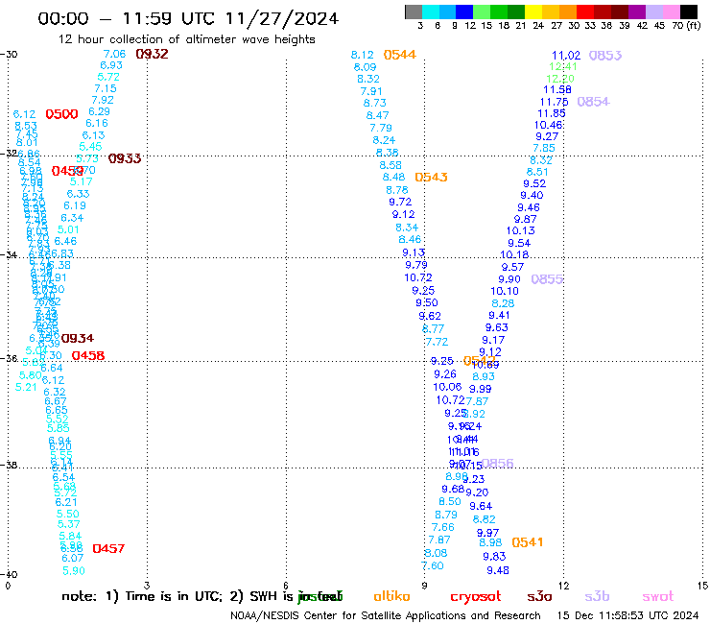The image size is (710, 624).
Task: Click the wave height value '10.13'
Action: [x=520, y=230]
